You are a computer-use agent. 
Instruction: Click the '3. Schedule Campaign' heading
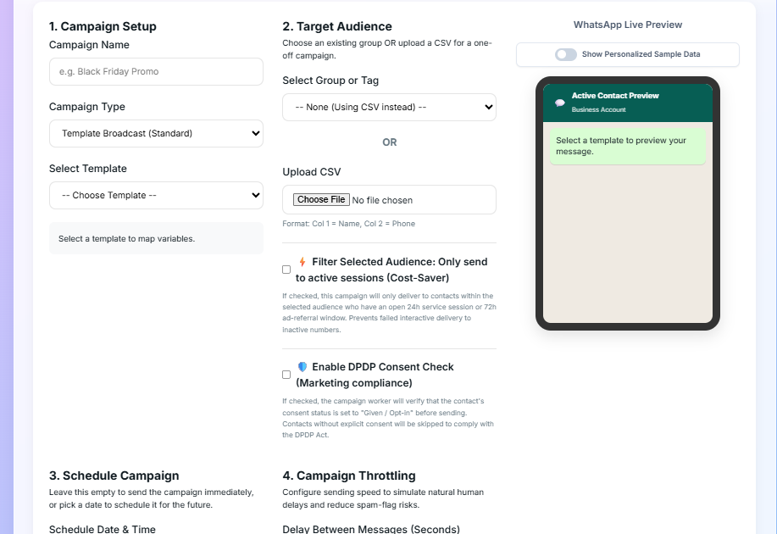click(x=114, y=476)
